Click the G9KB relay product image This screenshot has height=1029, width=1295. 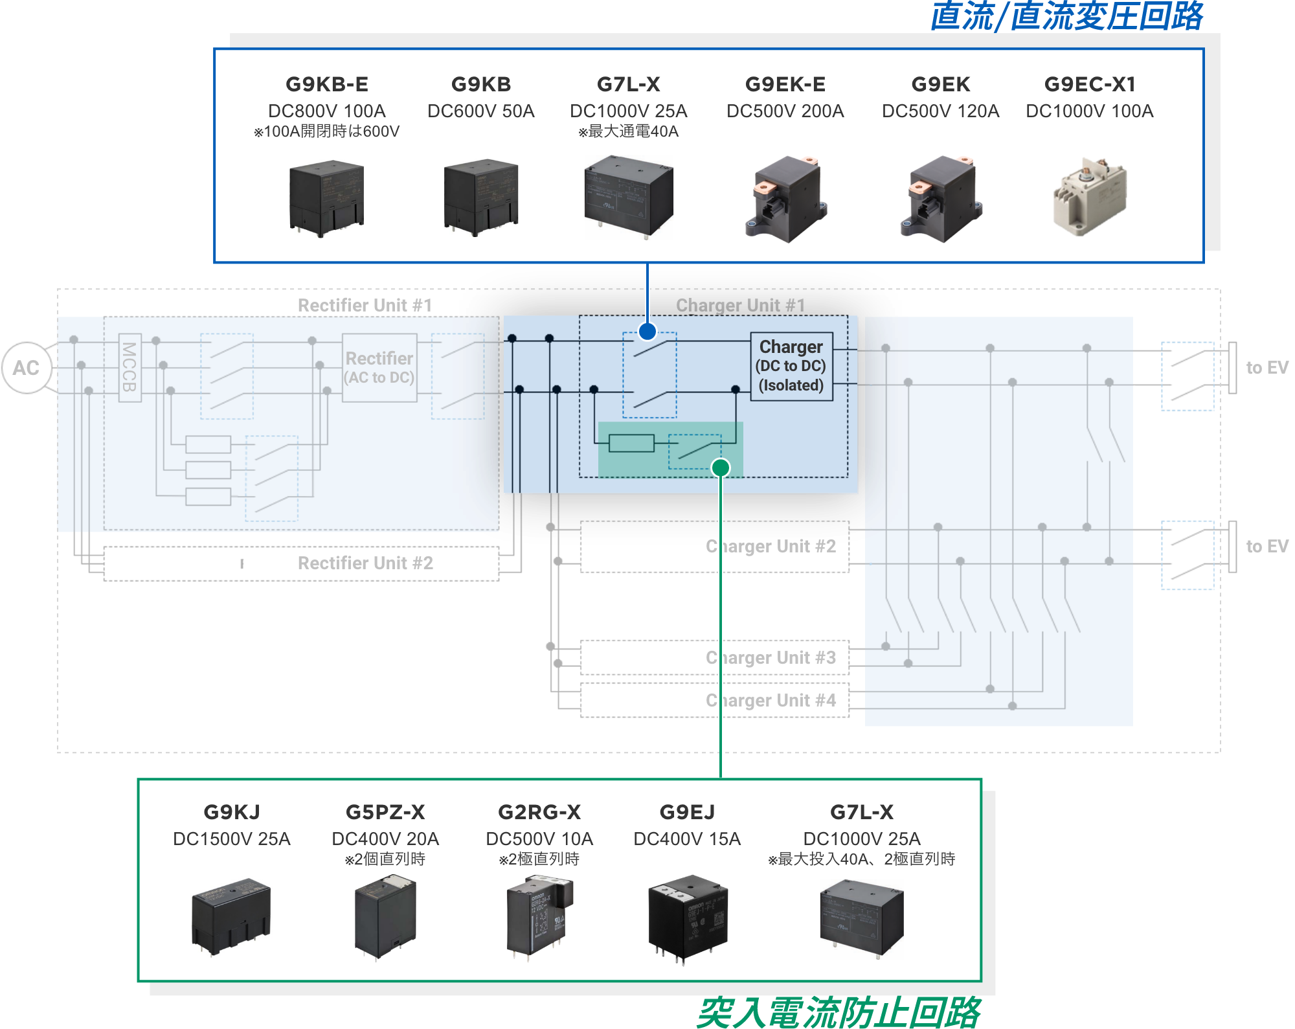coord(480,198)
